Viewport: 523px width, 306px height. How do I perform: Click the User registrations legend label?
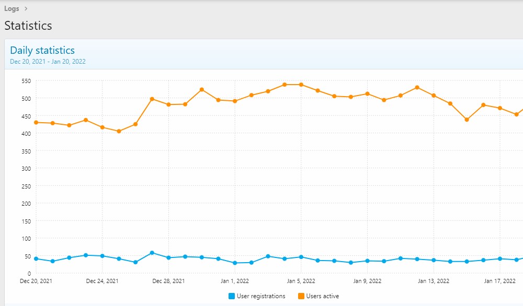coord(261,296)
